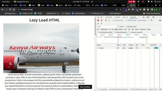Click the DevTools error count badge
This screenshot has height=91, width=162.
tap(144, 17)
